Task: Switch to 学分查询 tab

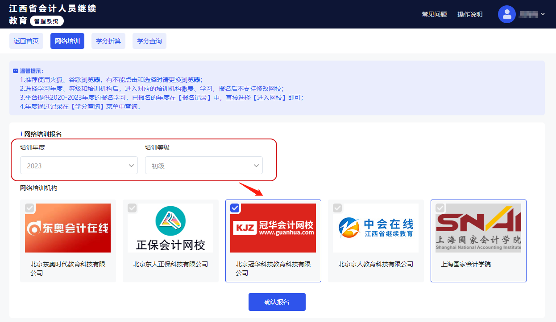Action: (149, 41)
